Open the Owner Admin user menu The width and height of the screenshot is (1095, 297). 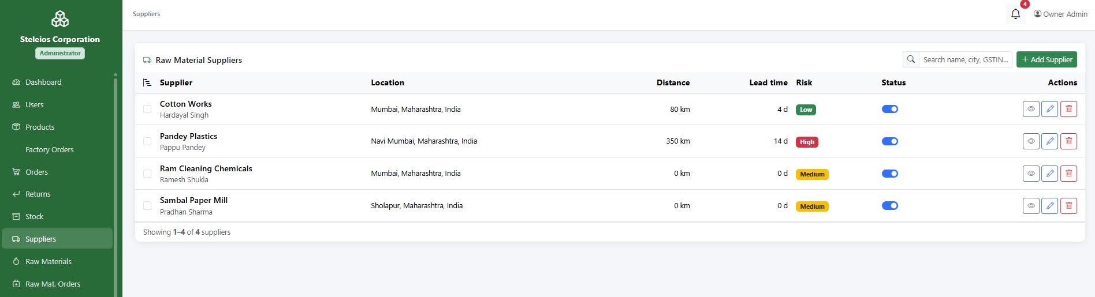[x=1060, y=14]
